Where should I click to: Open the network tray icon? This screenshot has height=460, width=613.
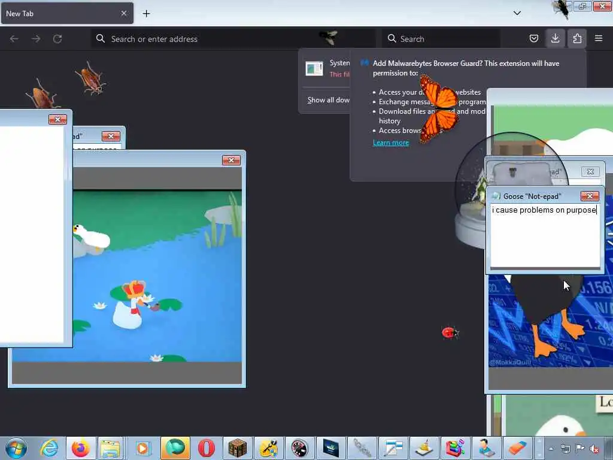(x=565, y=449)
